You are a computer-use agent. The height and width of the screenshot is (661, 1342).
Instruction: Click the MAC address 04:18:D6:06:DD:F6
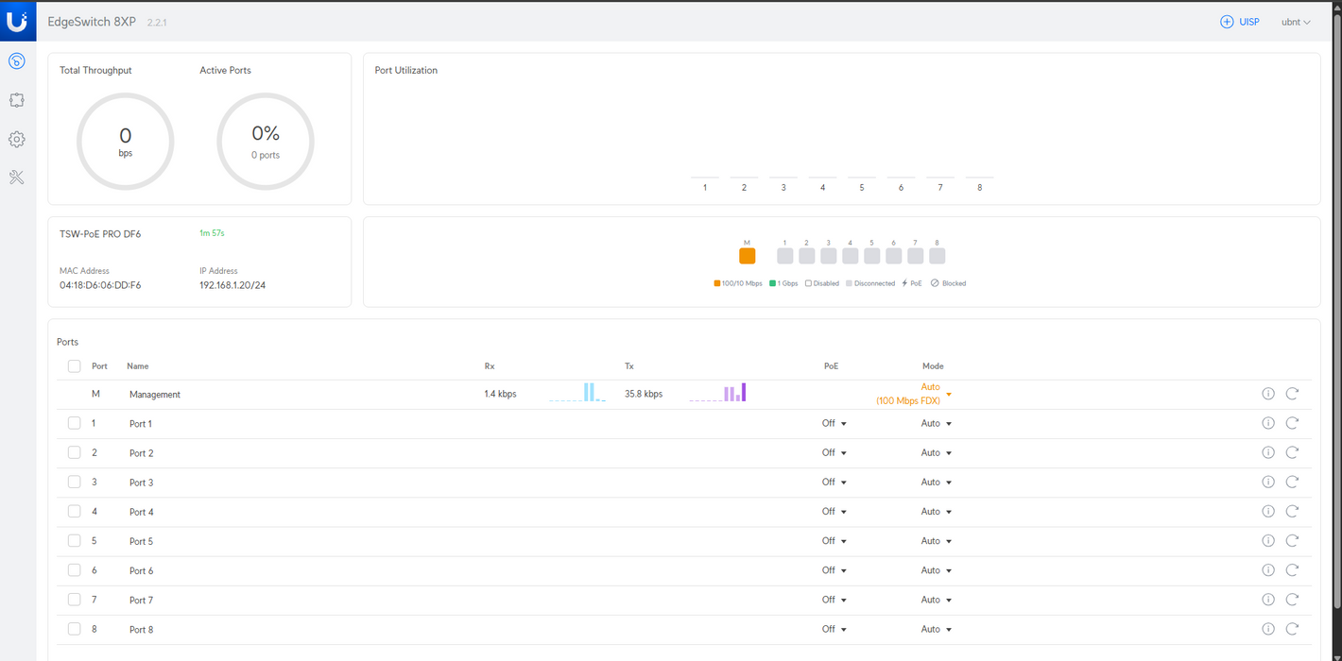pyautogui.click(x=100, y=285)
